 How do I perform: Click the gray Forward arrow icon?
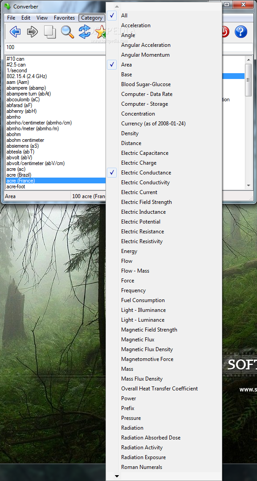tap(33, 32)
